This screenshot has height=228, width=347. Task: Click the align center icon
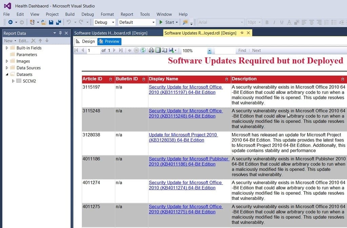pyautogui.click(x=311, y=22)
